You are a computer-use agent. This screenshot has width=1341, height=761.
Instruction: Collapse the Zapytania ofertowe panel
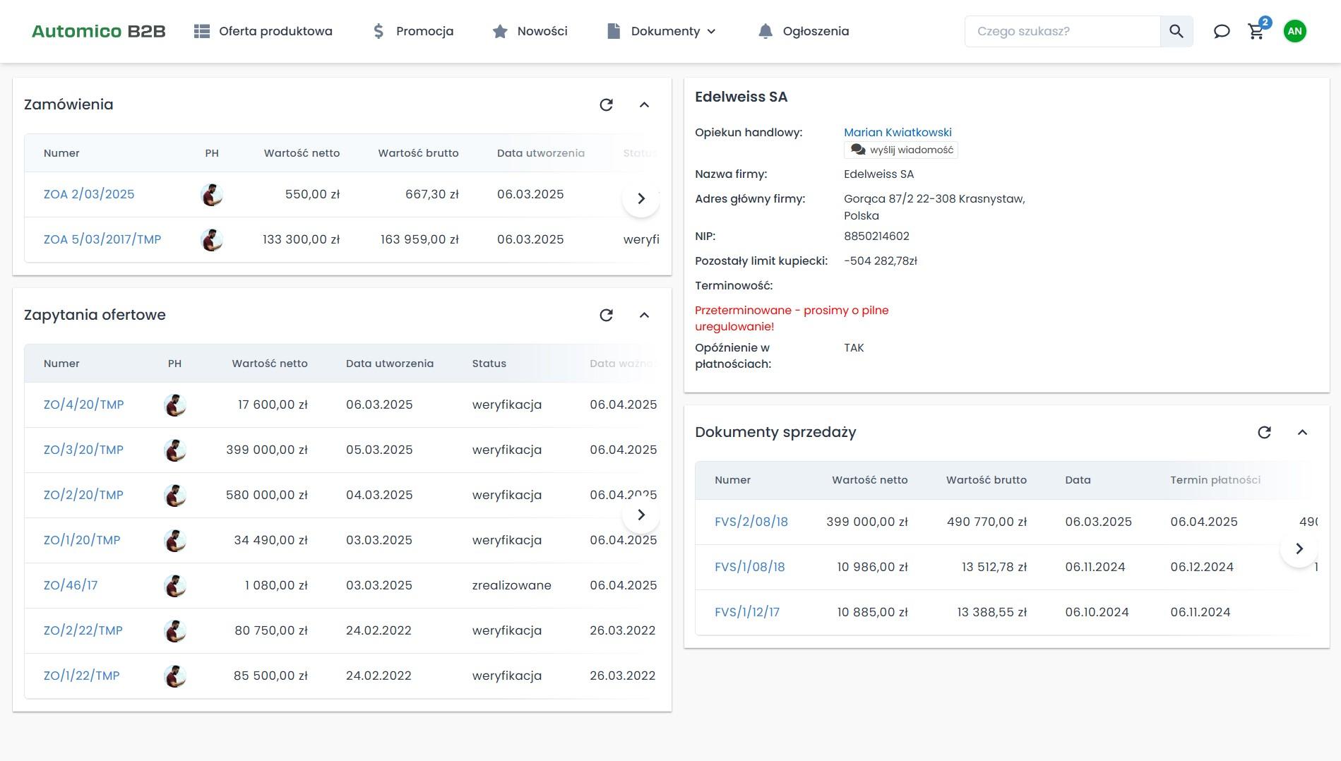[644, 315]
